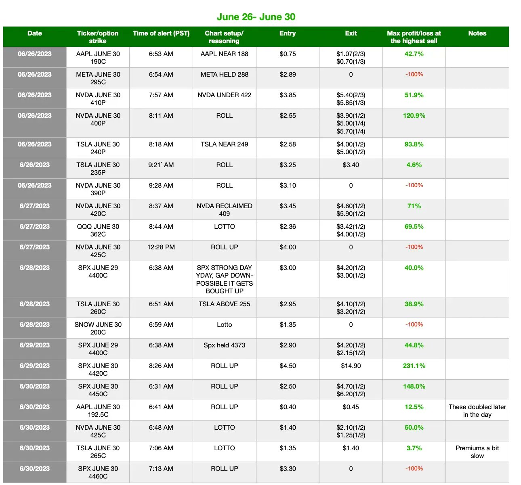
Task: Click the note "Premiums a bit slow"
Action: click(x=477, y=452)
